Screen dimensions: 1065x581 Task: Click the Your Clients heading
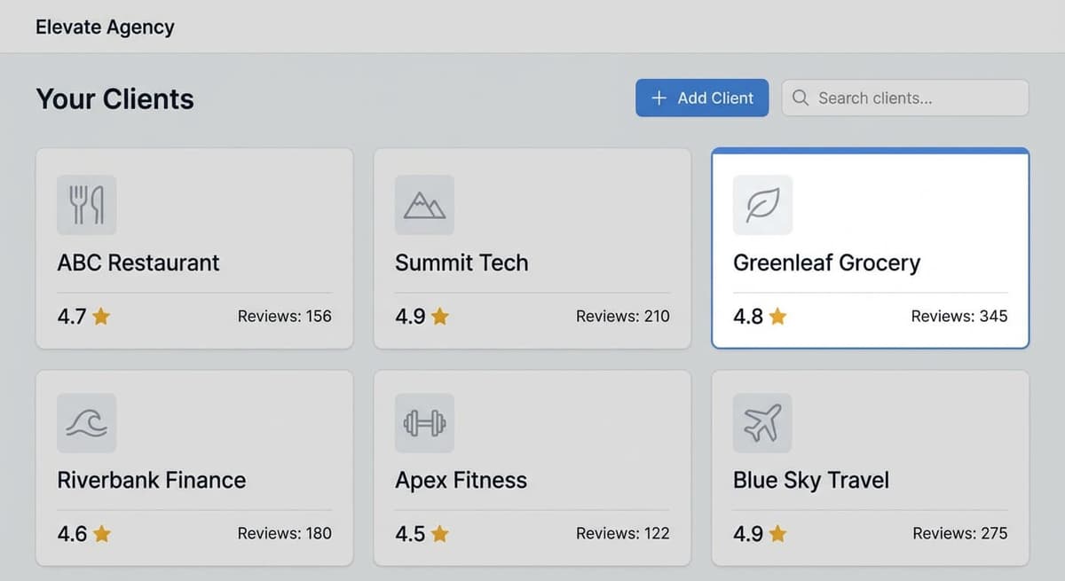pyautogui.click(x=114, y=99)
